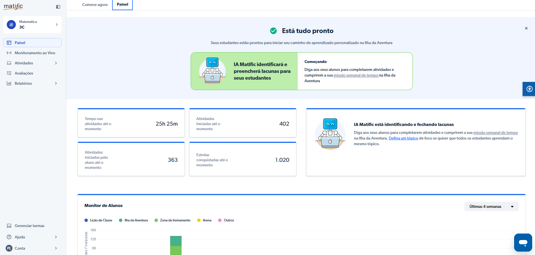Image resolution: width=535 pixels, height=255 pixels.
Task: Expand the Atividades submenu chevron
Action: coord(56,63)
